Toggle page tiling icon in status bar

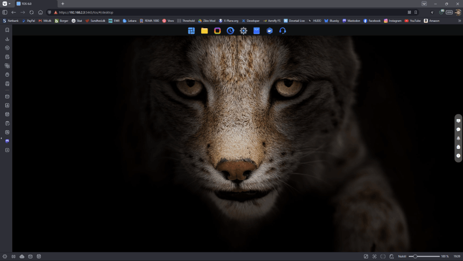click(383, 257)
